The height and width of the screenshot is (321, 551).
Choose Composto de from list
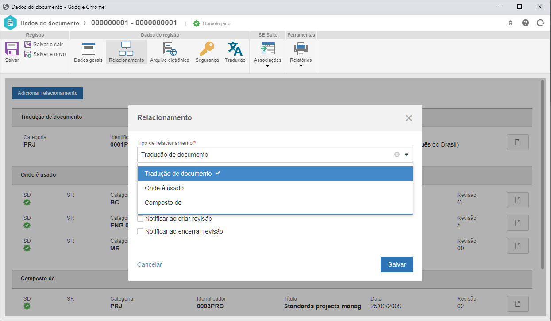(x=275, y=203)
